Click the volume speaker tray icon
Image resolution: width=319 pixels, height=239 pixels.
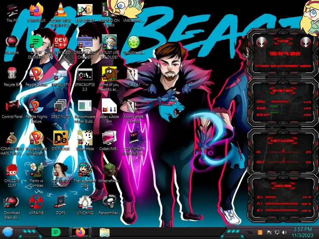(x=284, y=232)
